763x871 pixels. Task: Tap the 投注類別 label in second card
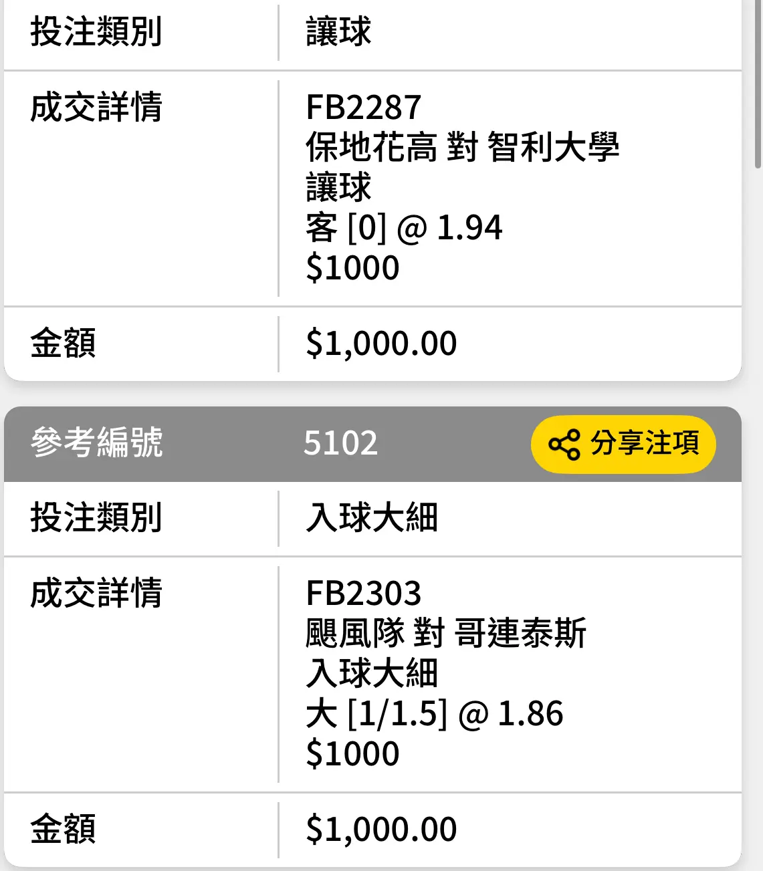point(96,517)
